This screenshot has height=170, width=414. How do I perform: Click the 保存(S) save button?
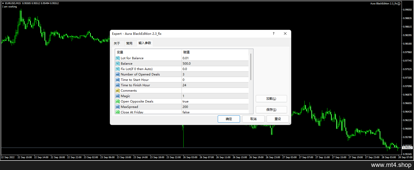pyautogui.click(x=271, y=110)
